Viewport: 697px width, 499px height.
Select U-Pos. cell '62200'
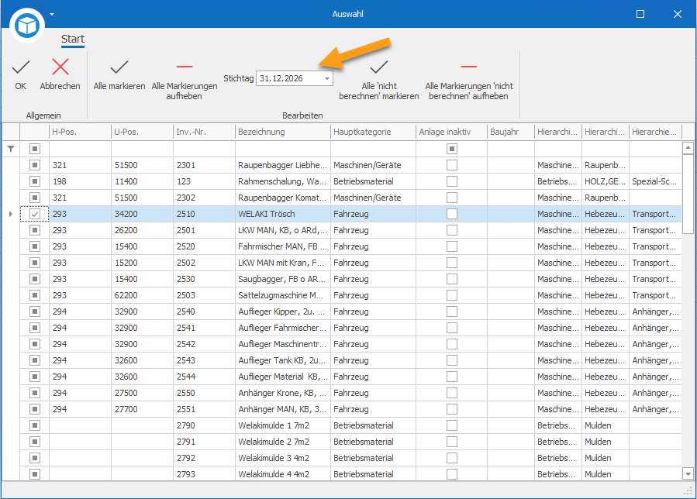click(142, 295)
